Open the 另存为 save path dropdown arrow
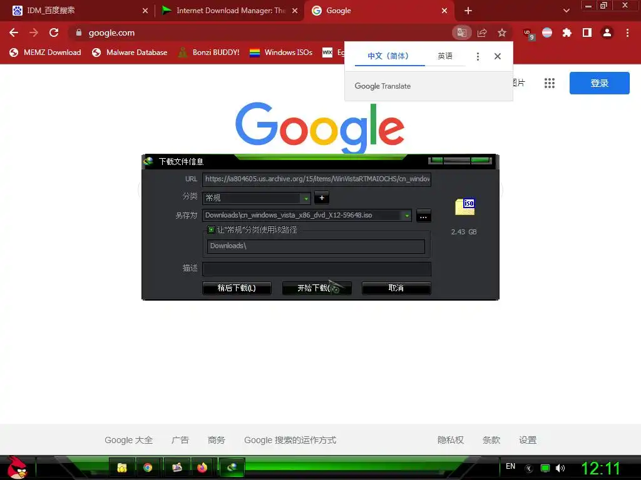Viewport: 641px width, 480px height. (x=407, y=215)
